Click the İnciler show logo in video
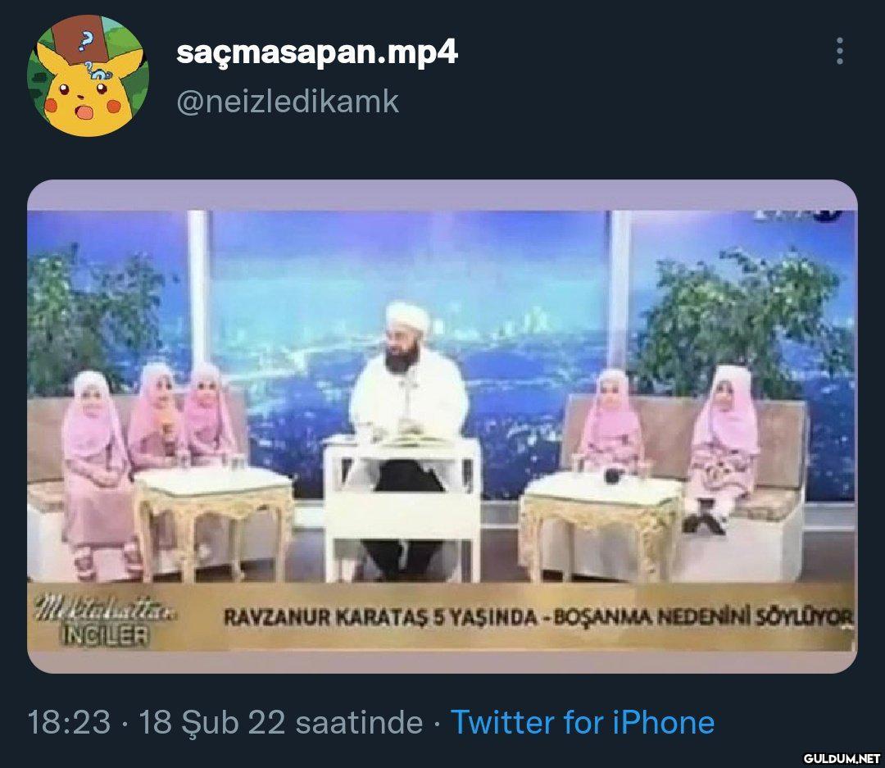This screenshot has width=885, height=768. coord(104,620)
